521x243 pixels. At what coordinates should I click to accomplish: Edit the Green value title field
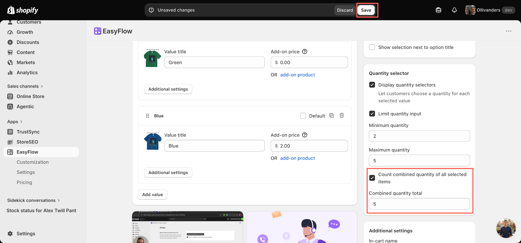[x=214, y=62]
